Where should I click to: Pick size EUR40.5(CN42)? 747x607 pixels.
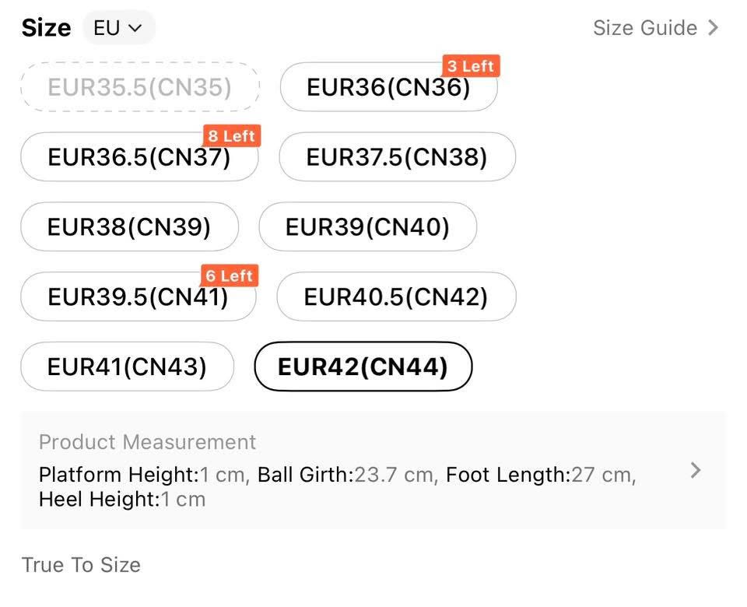point(396,297)
